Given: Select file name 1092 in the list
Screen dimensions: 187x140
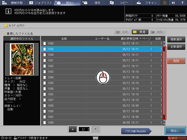Looking at the screenshot, I should (51, 66).
